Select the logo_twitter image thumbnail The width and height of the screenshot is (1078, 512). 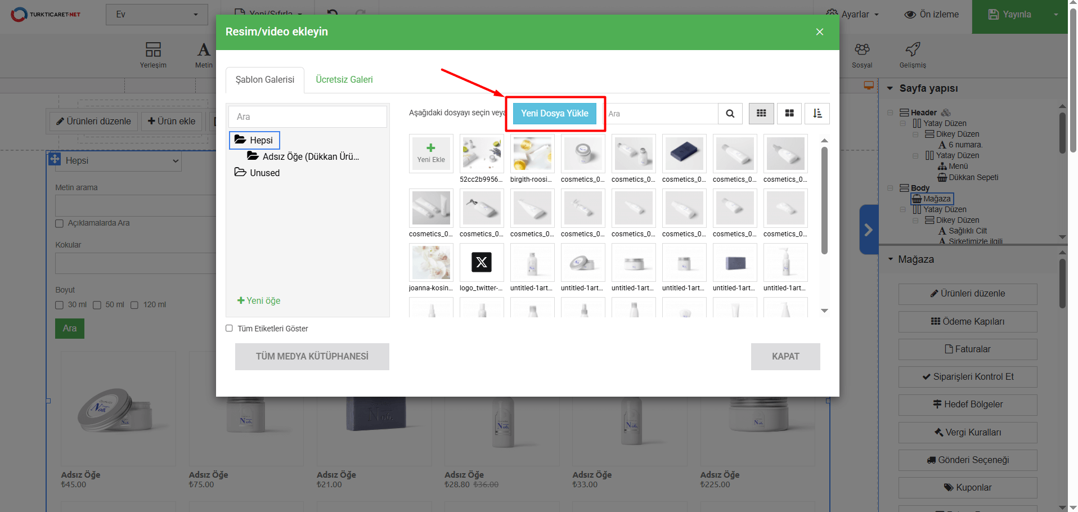(x=482, y=262)
